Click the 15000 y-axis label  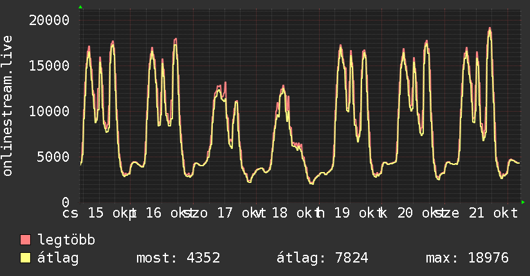click(49, 66)
